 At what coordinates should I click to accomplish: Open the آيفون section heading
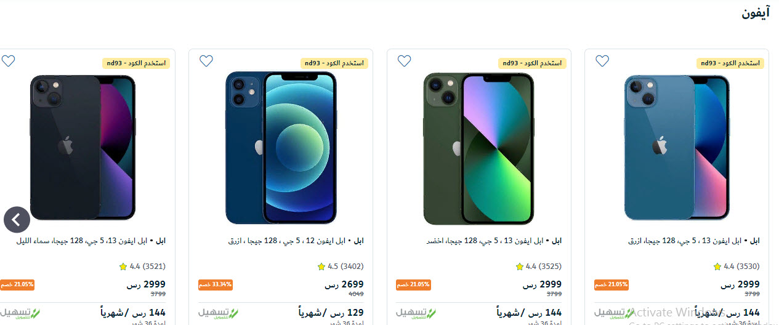click(x=756, y=13)
